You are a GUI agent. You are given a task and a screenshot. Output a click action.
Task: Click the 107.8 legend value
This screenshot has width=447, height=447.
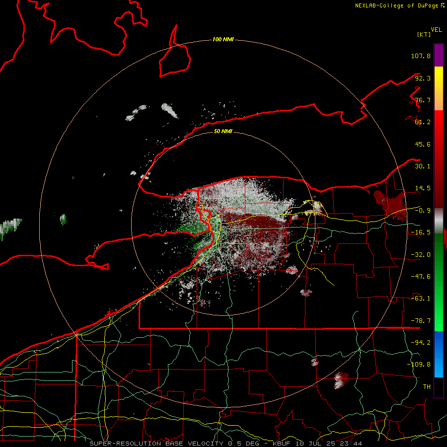click(421, 56)
